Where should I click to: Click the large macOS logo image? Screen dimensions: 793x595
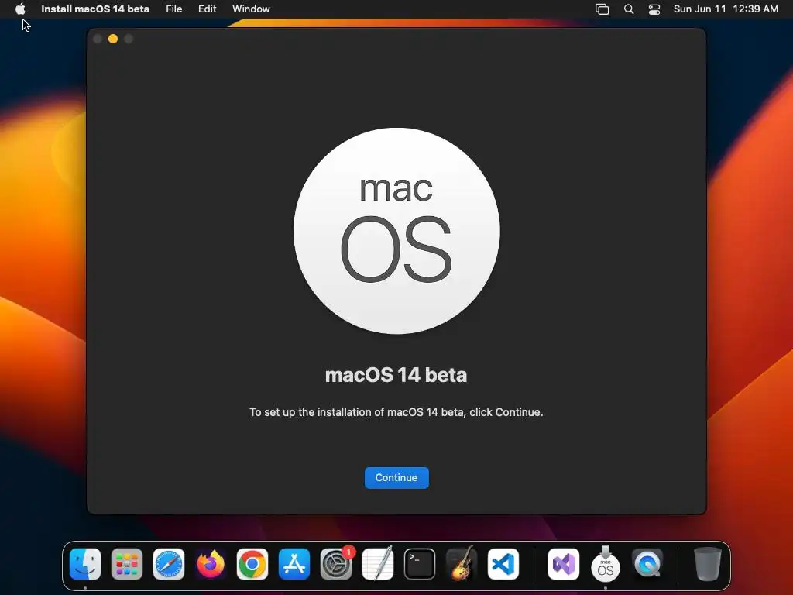(396, 231)
